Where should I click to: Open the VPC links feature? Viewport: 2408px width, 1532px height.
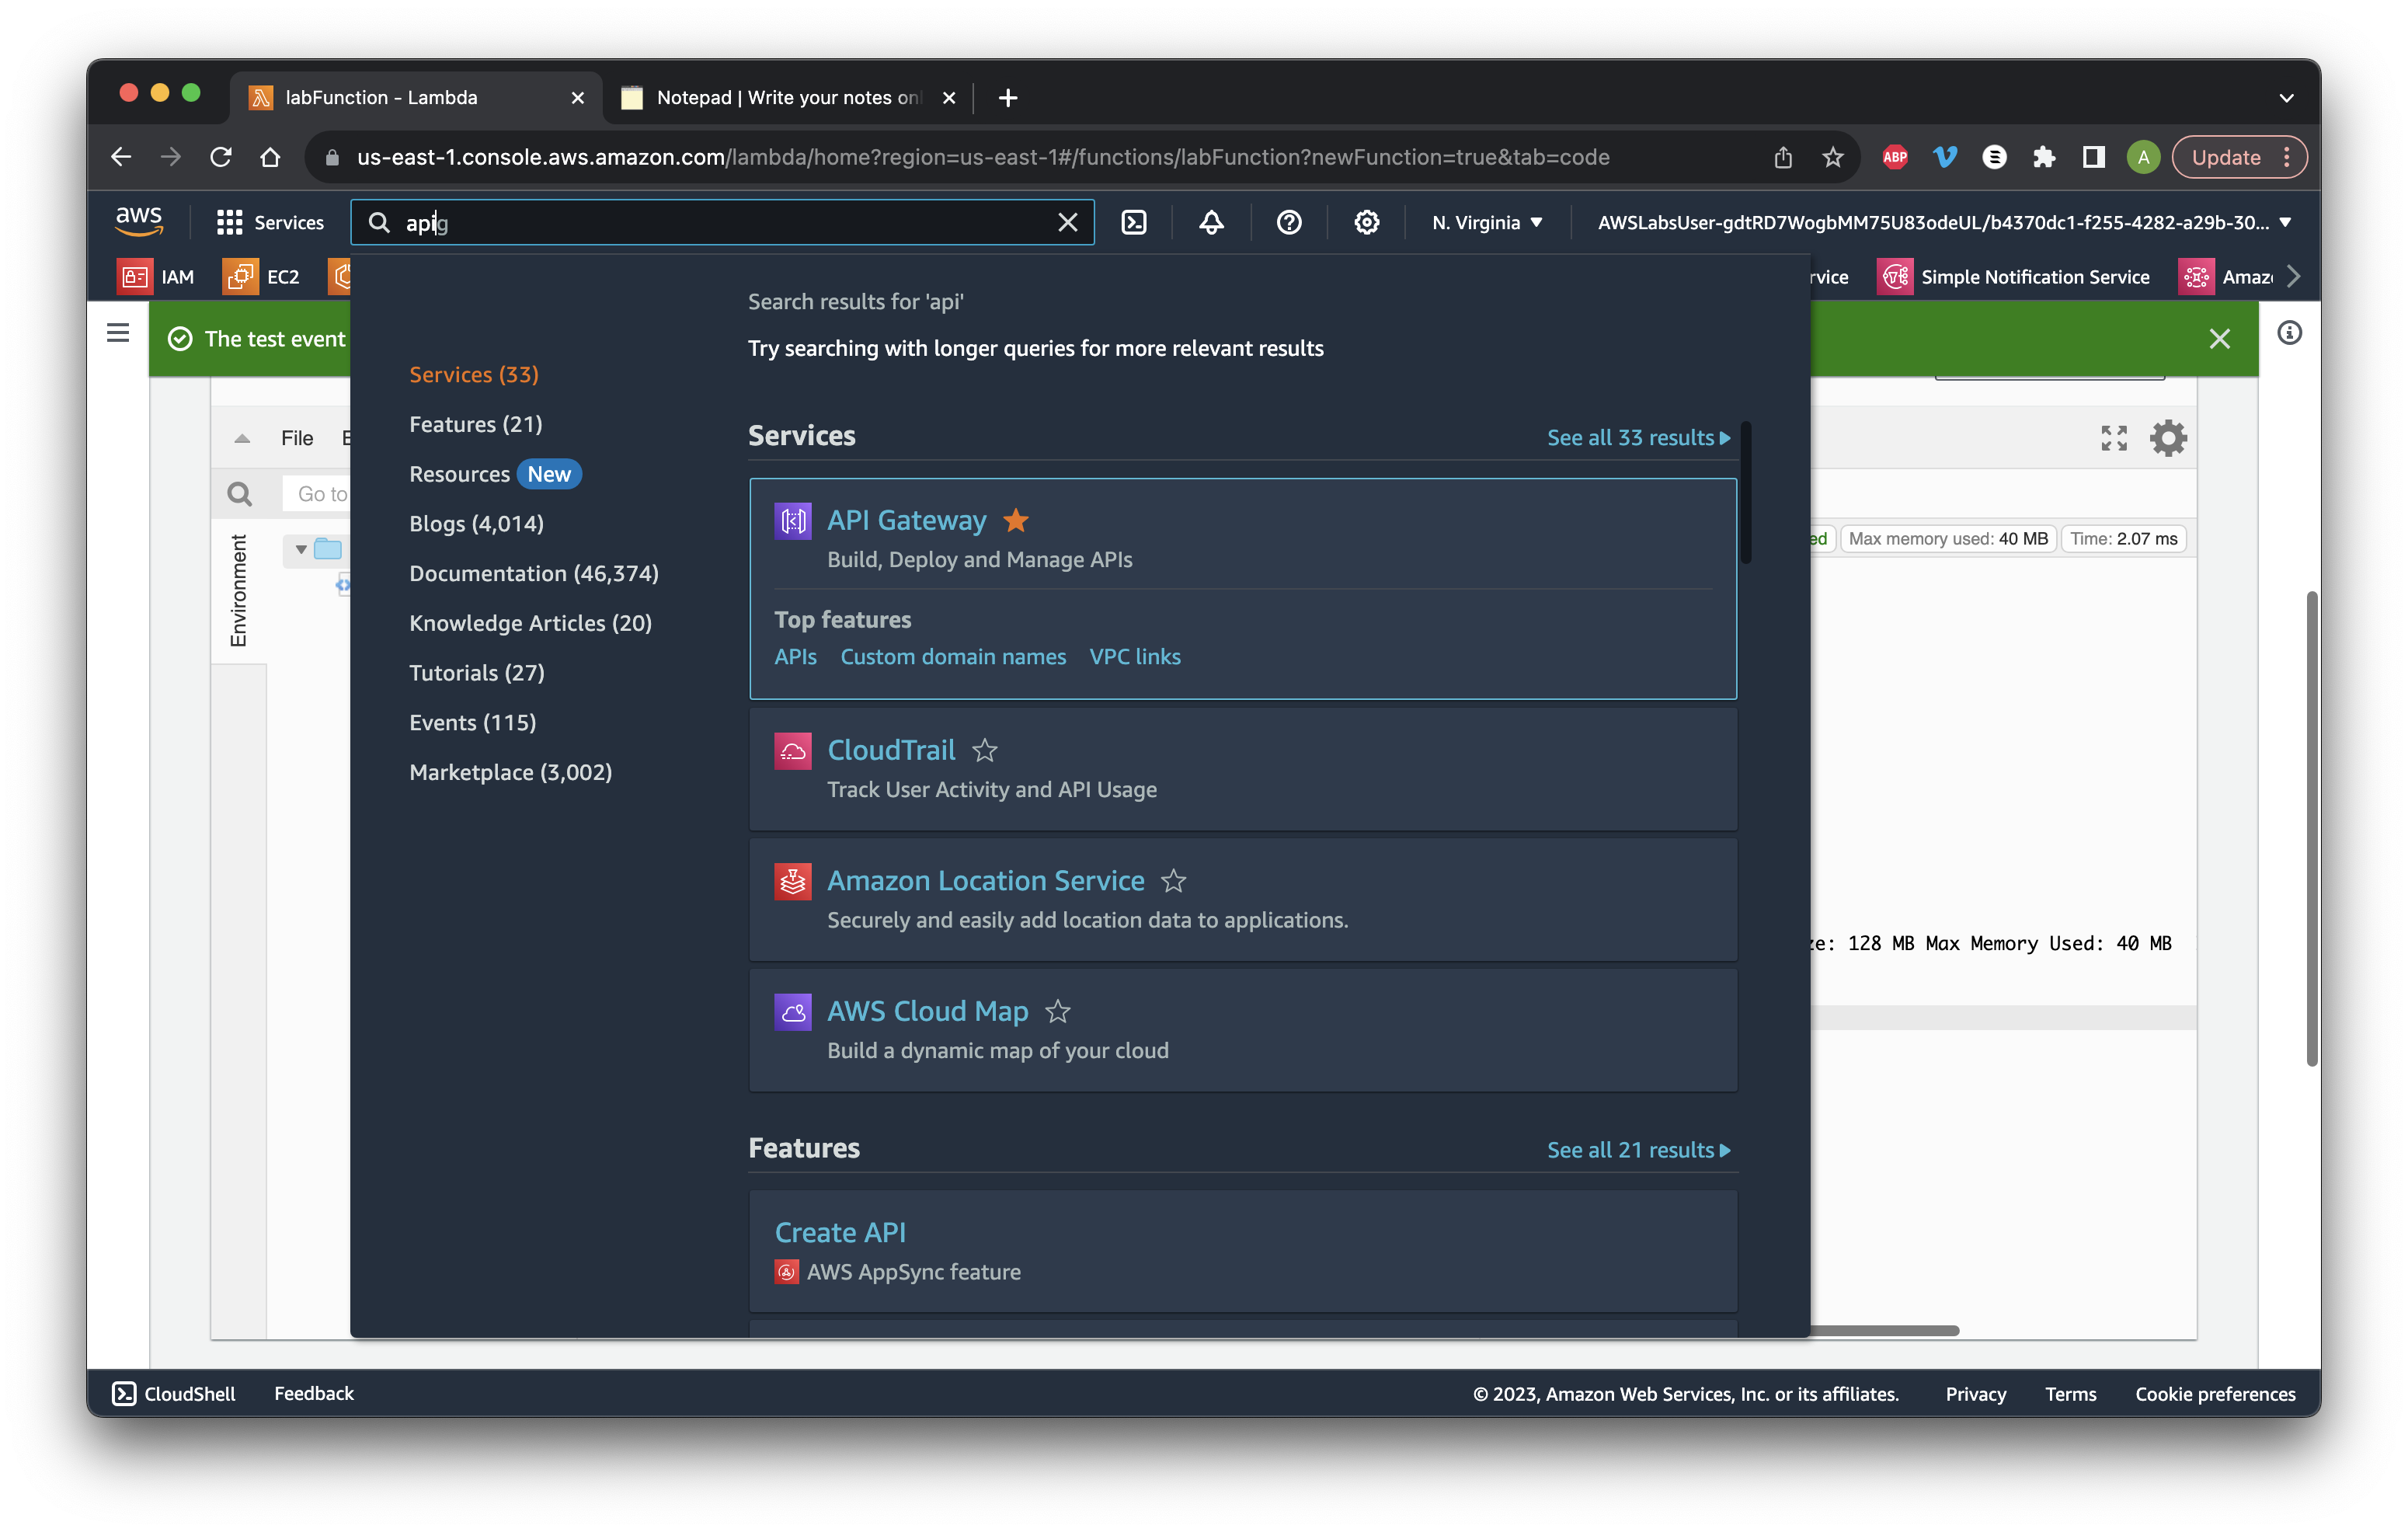pyautogui.click(x=1135, y=656)
